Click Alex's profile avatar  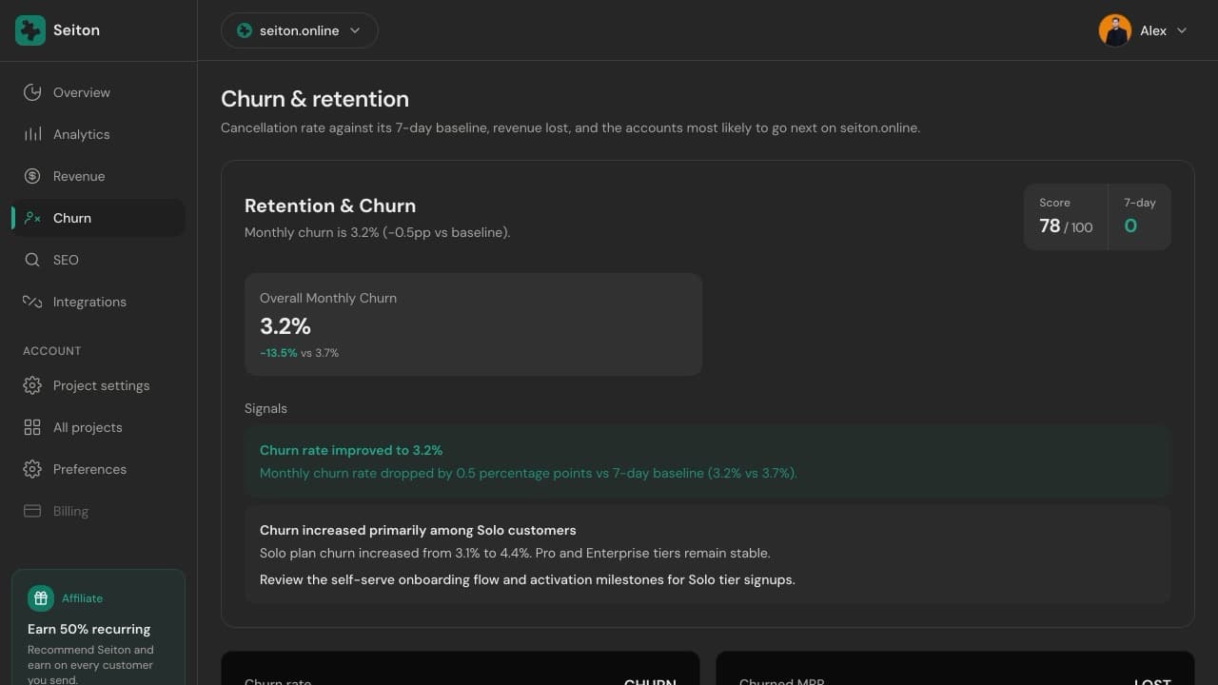pyautogui.click(x=1115, y=30)
